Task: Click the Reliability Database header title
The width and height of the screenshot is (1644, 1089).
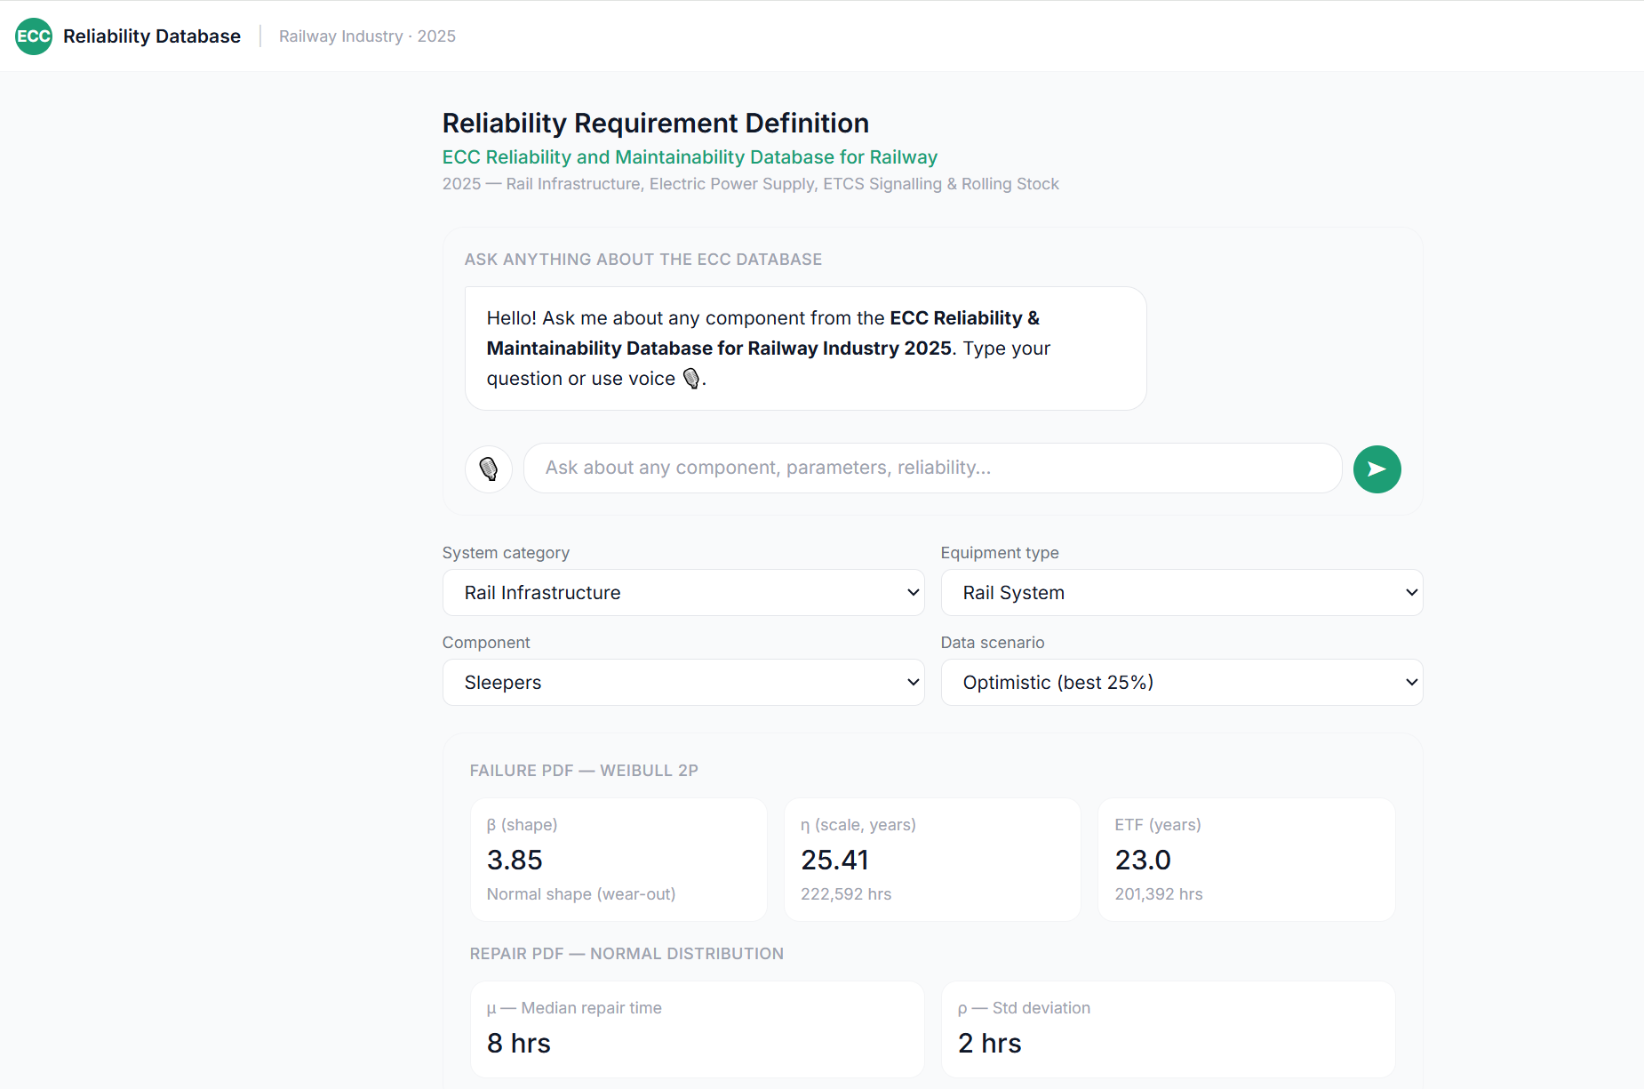Action: click(152, 36)
